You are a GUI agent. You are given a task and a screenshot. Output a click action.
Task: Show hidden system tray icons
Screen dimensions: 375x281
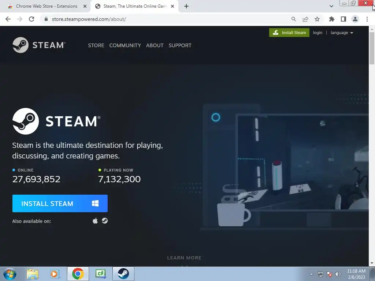[311, 274]
